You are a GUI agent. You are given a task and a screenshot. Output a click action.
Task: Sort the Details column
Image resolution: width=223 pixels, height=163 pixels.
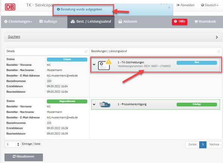86,52
